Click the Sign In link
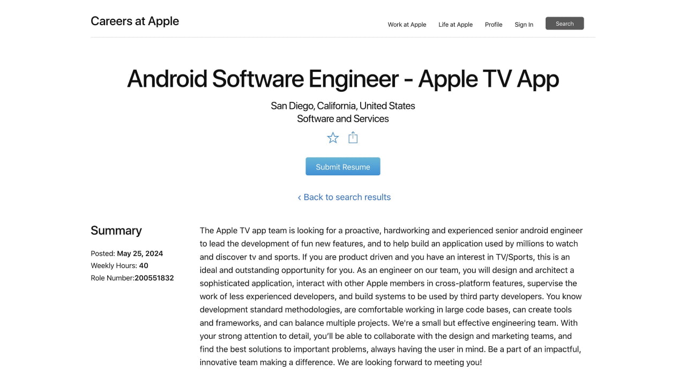The height and width of the screenshot is (386, 686). [x=524, y=25]
